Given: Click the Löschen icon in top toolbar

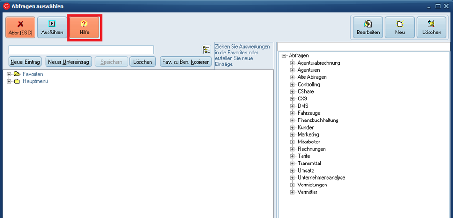Looking at the screenshot, I should [431, 28].
